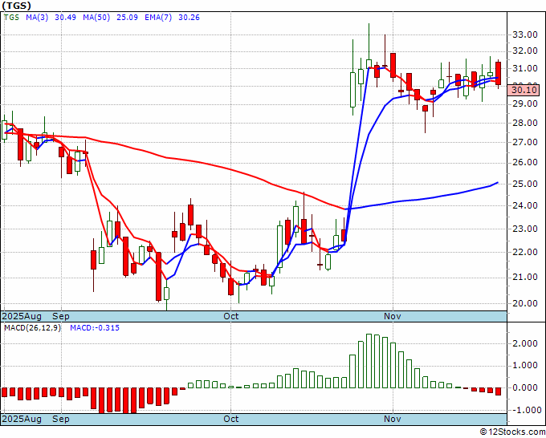Screen dimensions: 546x438
Task: Click the TGS ticker legend label
Action: [x=11, y=18]
